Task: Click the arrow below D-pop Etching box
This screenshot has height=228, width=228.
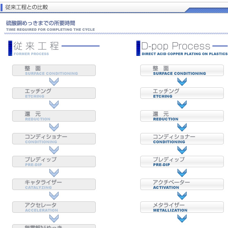Action: (182, 104)
